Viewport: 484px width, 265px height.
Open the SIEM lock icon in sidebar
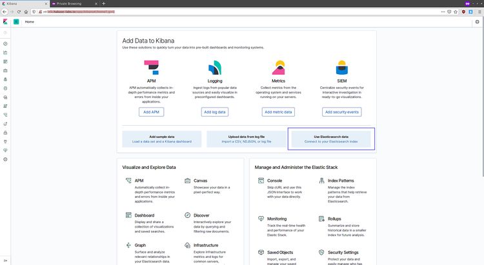pos(5,133)
